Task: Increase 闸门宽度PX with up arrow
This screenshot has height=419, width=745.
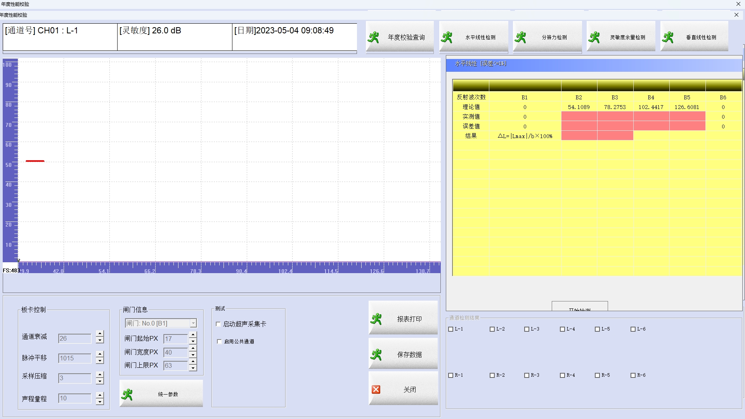Action: 193,348
